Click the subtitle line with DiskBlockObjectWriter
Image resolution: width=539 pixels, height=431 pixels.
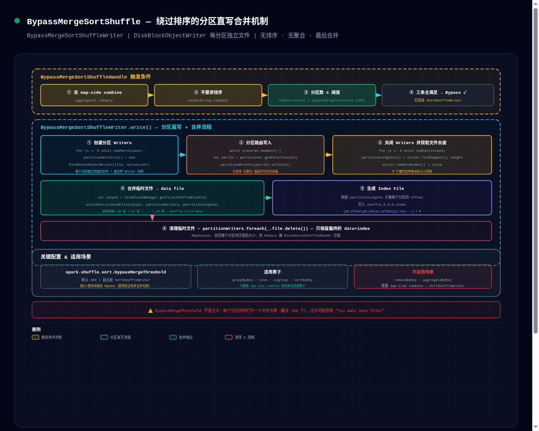tap(183, 35)
